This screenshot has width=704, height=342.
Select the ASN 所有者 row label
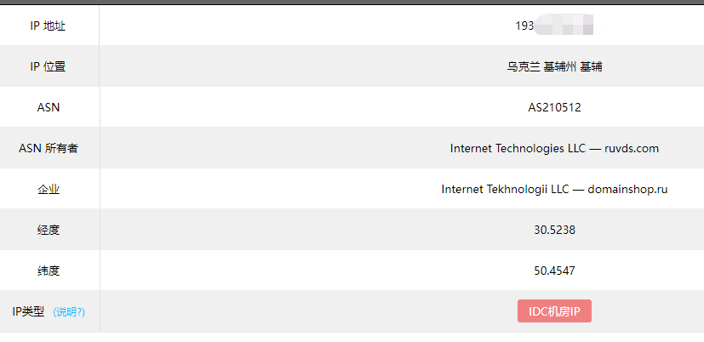[49, 148]
